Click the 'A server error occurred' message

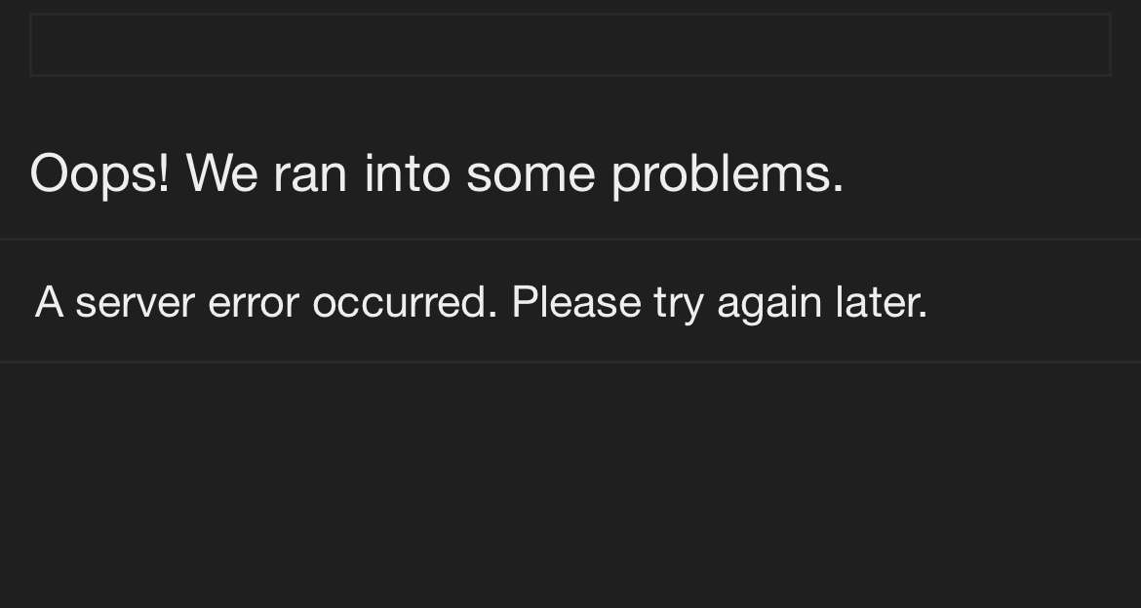click(x=481, y=302)
